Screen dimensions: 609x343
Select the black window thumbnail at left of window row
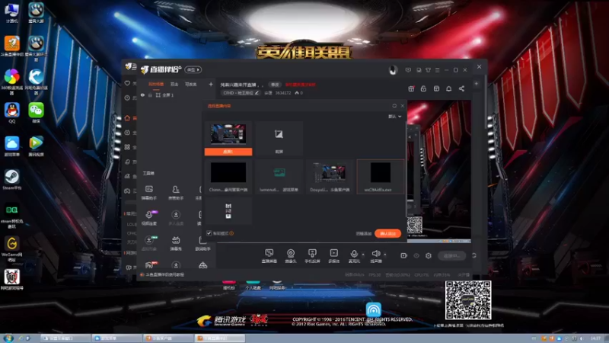228,177
